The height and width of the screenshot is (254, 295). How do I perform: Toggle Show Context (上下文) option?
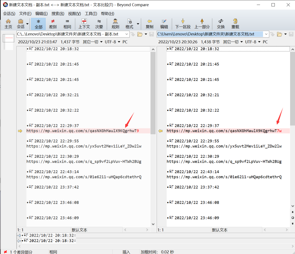click(84, 24)
